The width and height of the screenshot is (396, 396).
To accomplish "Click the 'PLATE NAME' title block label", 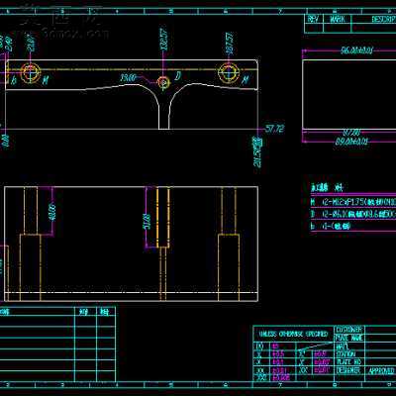I will [x=349, y=338].
